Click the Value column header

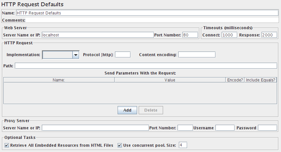pyautogui.click(x=170, y=80)
